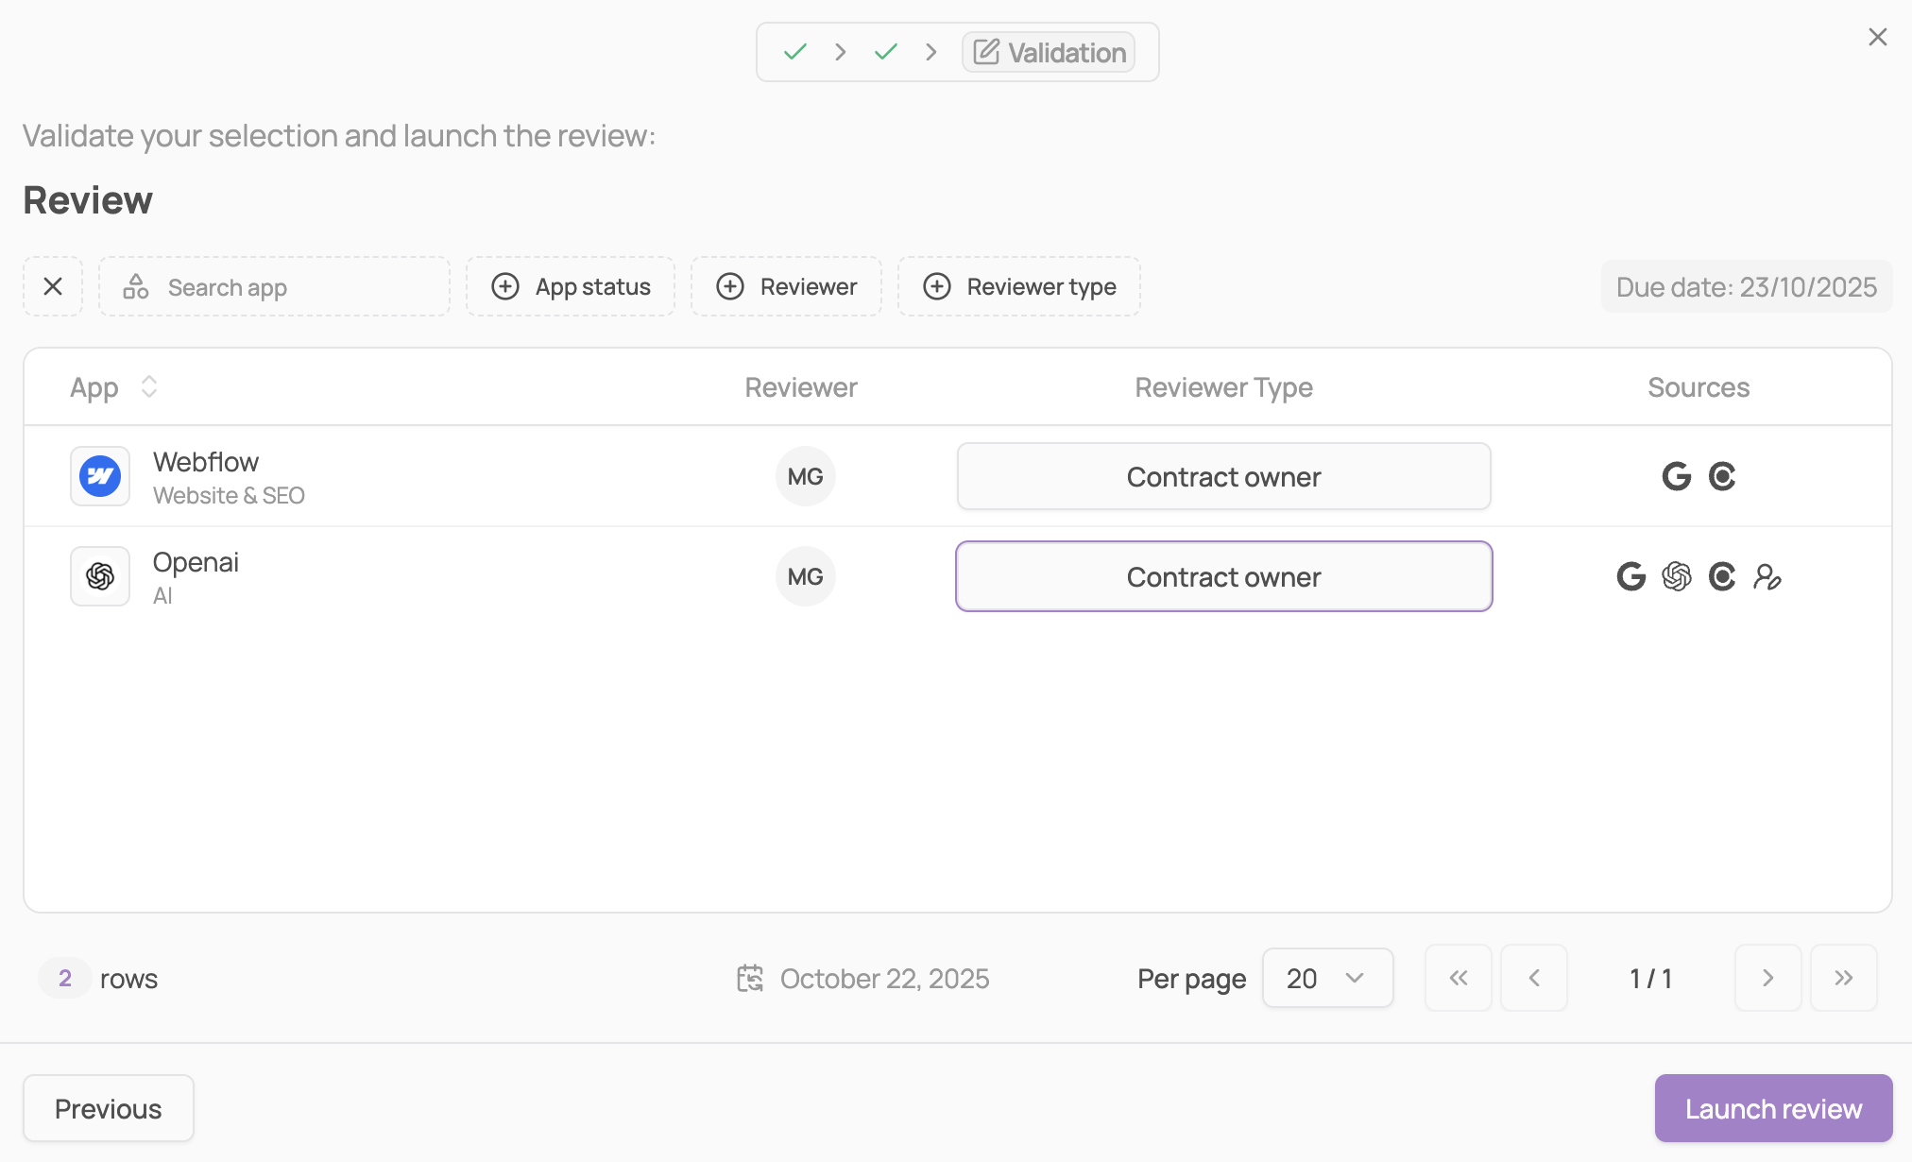Screen dimensions: 1912x1162
Task: Click the OpenAI source icon in Sources column
Action: [1677, 576]
